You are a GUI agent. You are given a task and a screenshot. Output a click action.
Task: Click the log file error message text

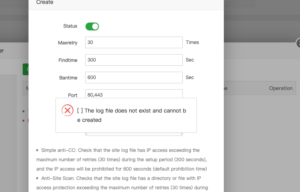point(132,115)
